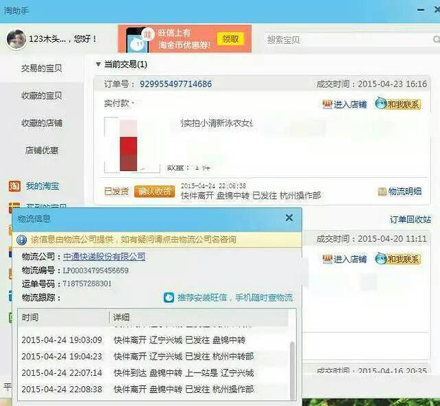Viewport: 440px width, 406px height.
Task: Click the 我的淘宝 sidebar icon
Action: point(14,186)
